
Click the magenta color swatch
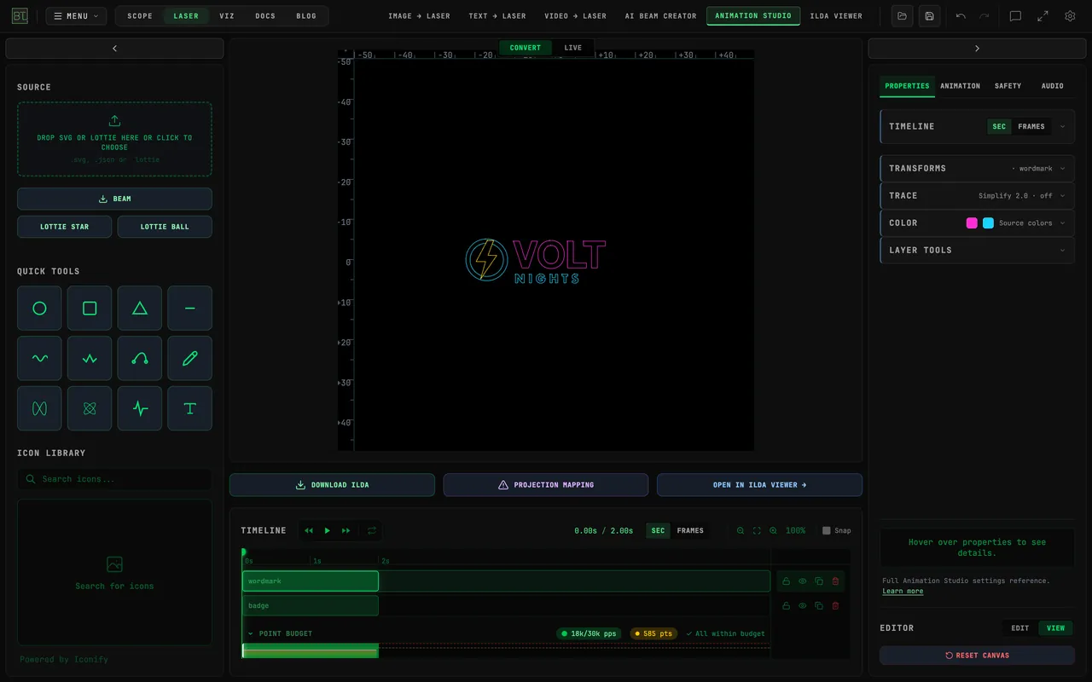point(972,223)
